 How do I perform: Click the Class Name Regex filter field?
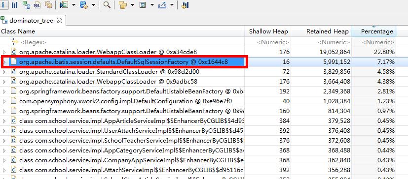click(122, 42)
